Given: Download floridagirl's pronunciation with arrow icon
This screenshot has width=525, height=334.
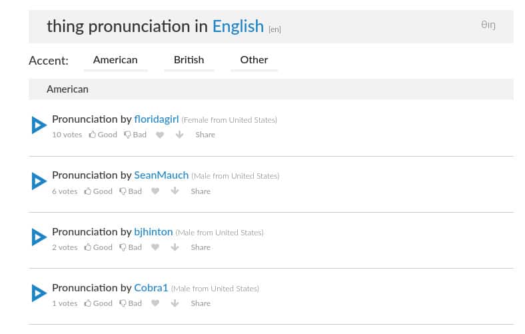Looking at the screenshot, I should (x=179, y=135).
